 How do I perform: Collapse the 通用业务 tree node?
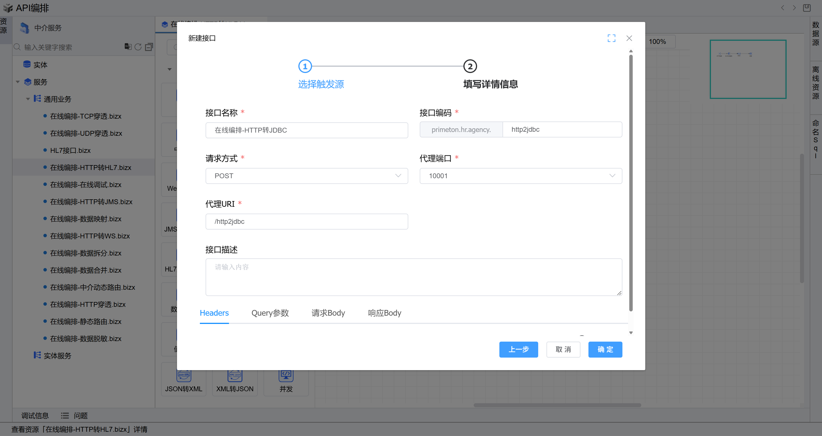[28, 99]
